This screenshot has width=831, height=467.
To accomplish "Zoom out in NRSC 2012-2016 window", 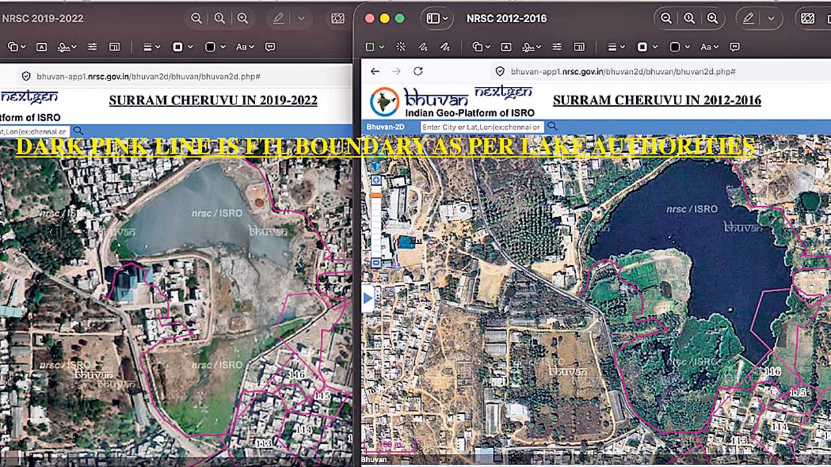I will [x=666, y=19].
